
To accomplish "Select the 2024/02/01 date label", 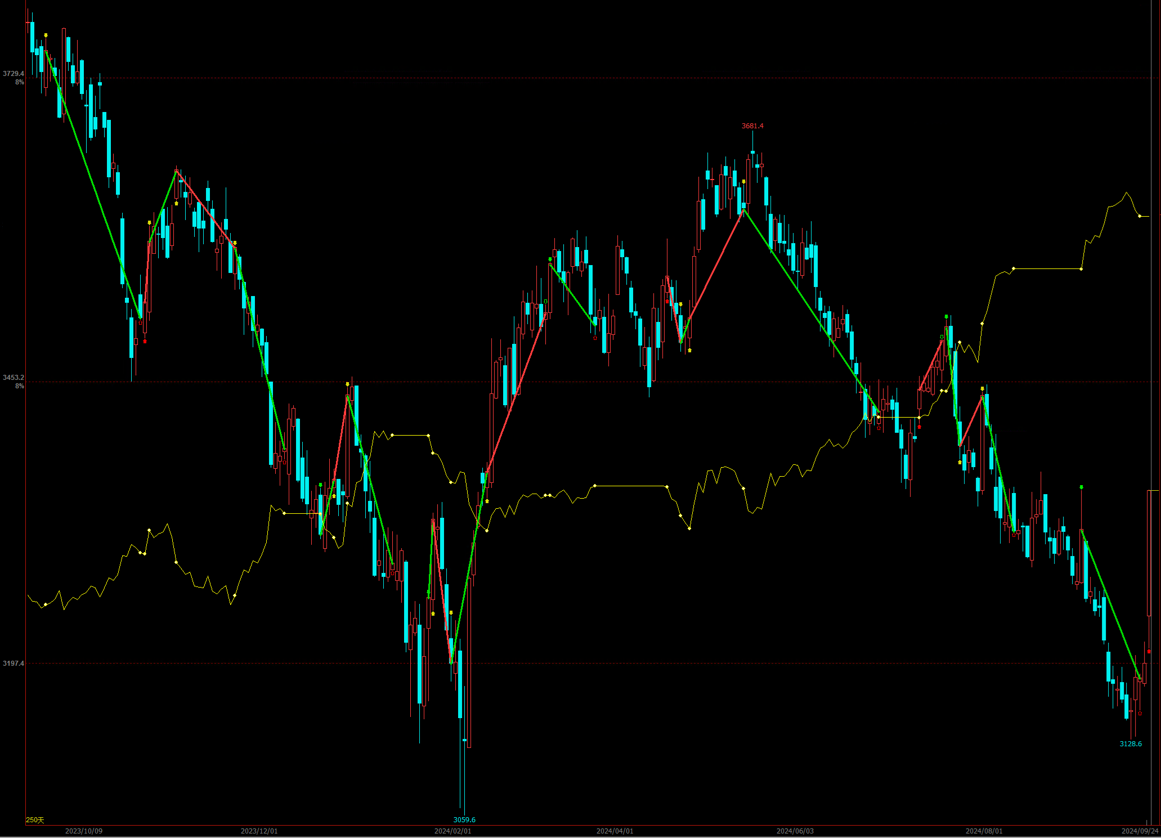I will pos(452,831).
